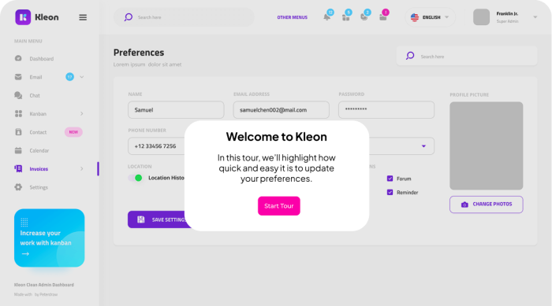Image resolution: width=552 pixels, height=306 pixels.
Task: Click the Invoices sidebar icon
Action: pos(18,168)
